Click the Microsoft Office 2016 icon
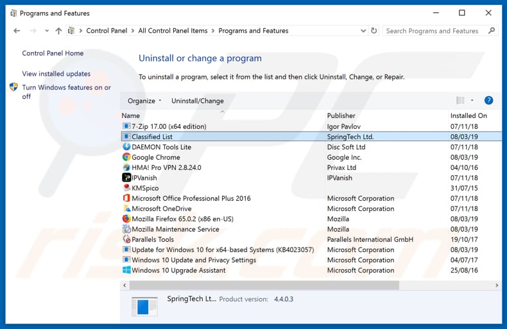 click(126, 198)
